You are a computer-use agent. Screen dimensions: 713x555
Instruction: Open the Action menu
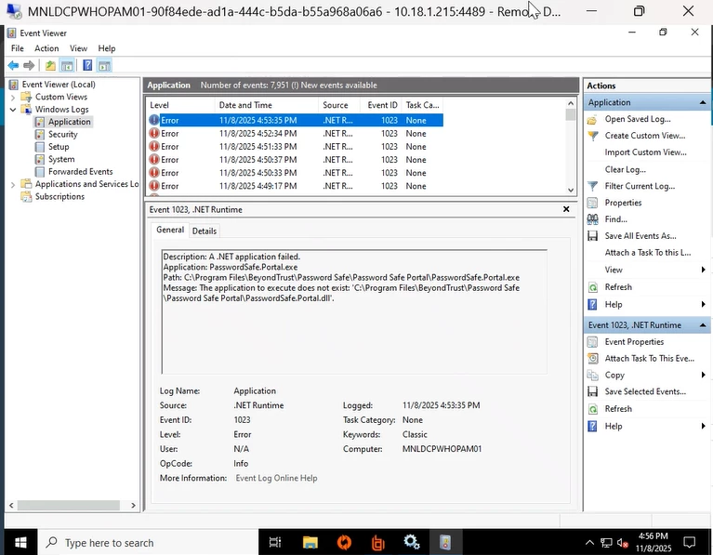click(46, 48)
